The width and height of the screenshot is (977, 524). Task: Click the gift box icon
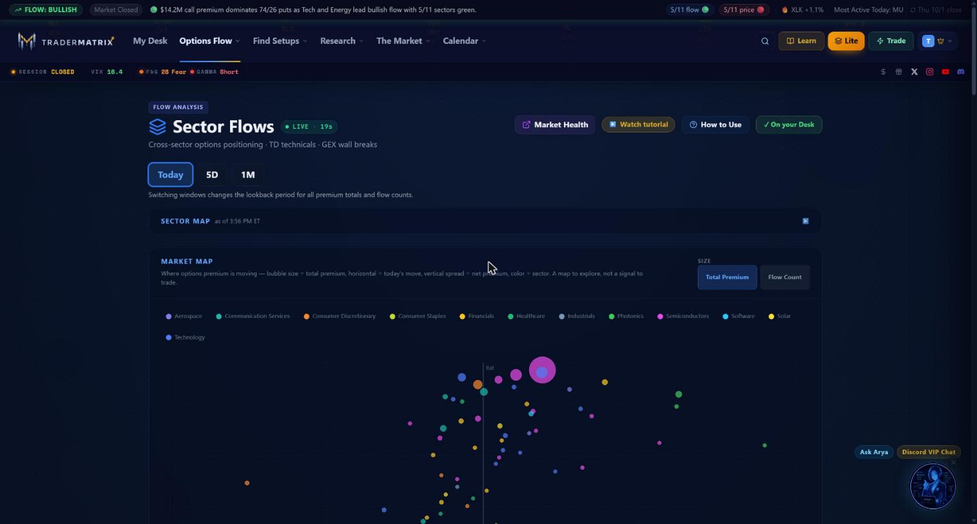tap(899, 72)
